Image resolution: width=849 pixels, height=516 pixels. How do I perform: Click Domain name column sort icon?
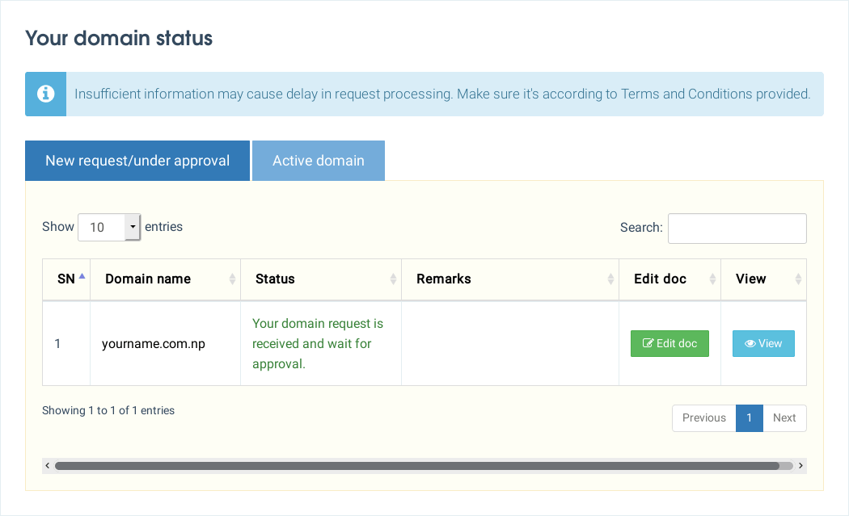click(x=233, y=279)
